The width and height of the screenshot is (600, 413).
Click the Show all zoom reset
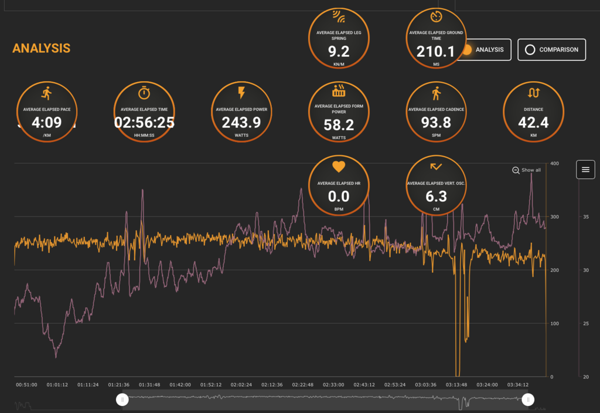pos(527,170)
